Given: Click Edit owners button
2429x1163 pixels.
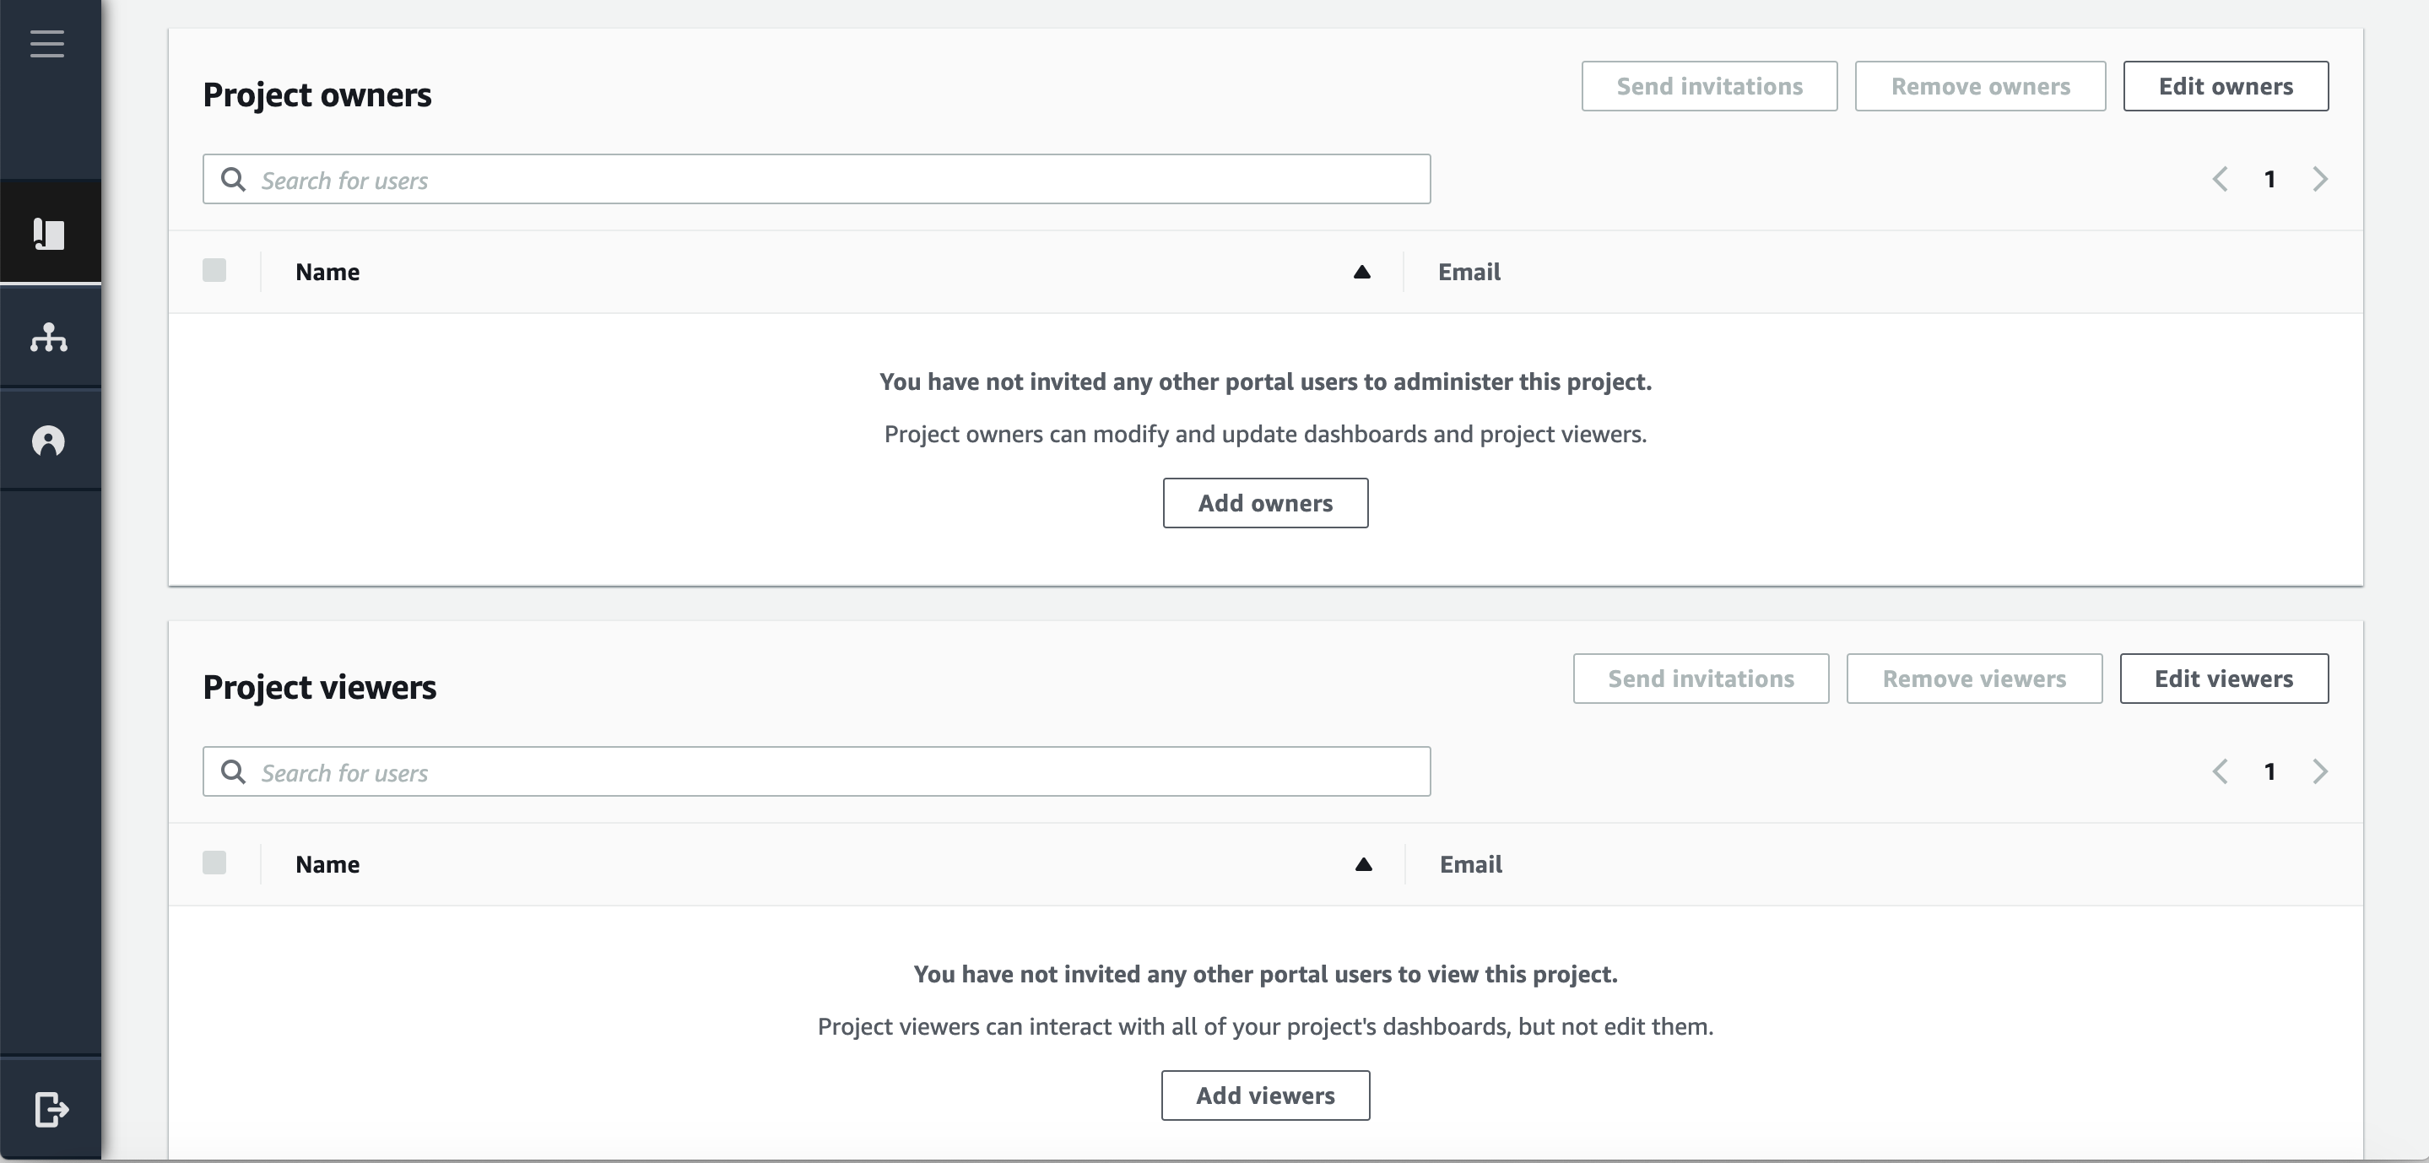Looking at the screenshot, I should coord(2226,86).
